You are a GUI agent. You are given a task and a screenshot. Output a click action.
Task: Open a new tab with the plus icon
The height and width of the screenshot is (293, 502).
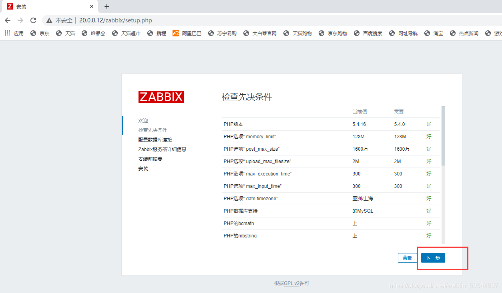pos(107,6)
